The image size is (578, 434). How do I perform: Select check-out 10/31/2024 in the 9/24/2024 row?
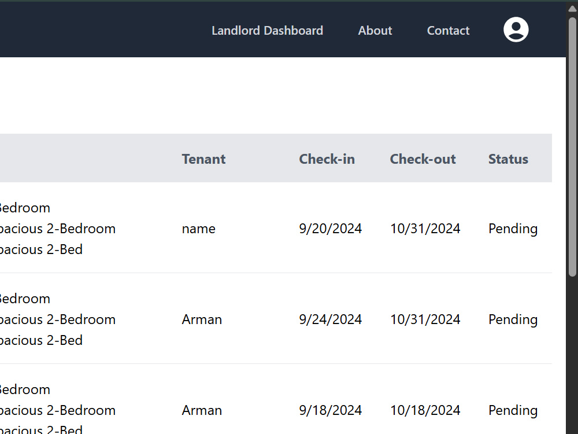click(425, 319)
